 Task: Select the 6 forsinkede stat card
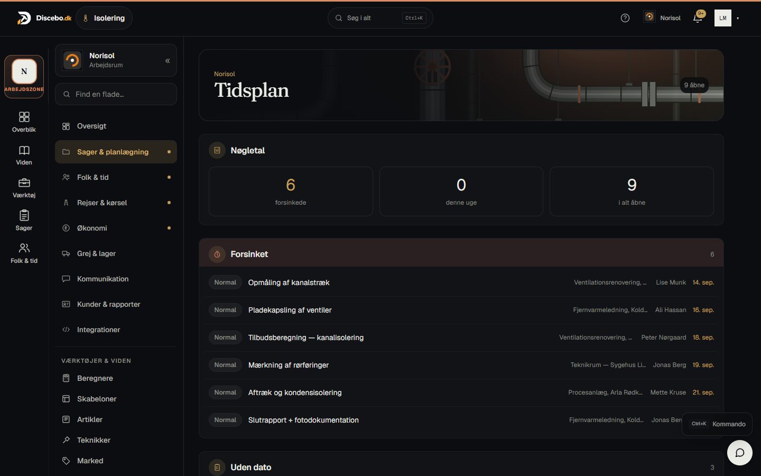pos(291,191)
